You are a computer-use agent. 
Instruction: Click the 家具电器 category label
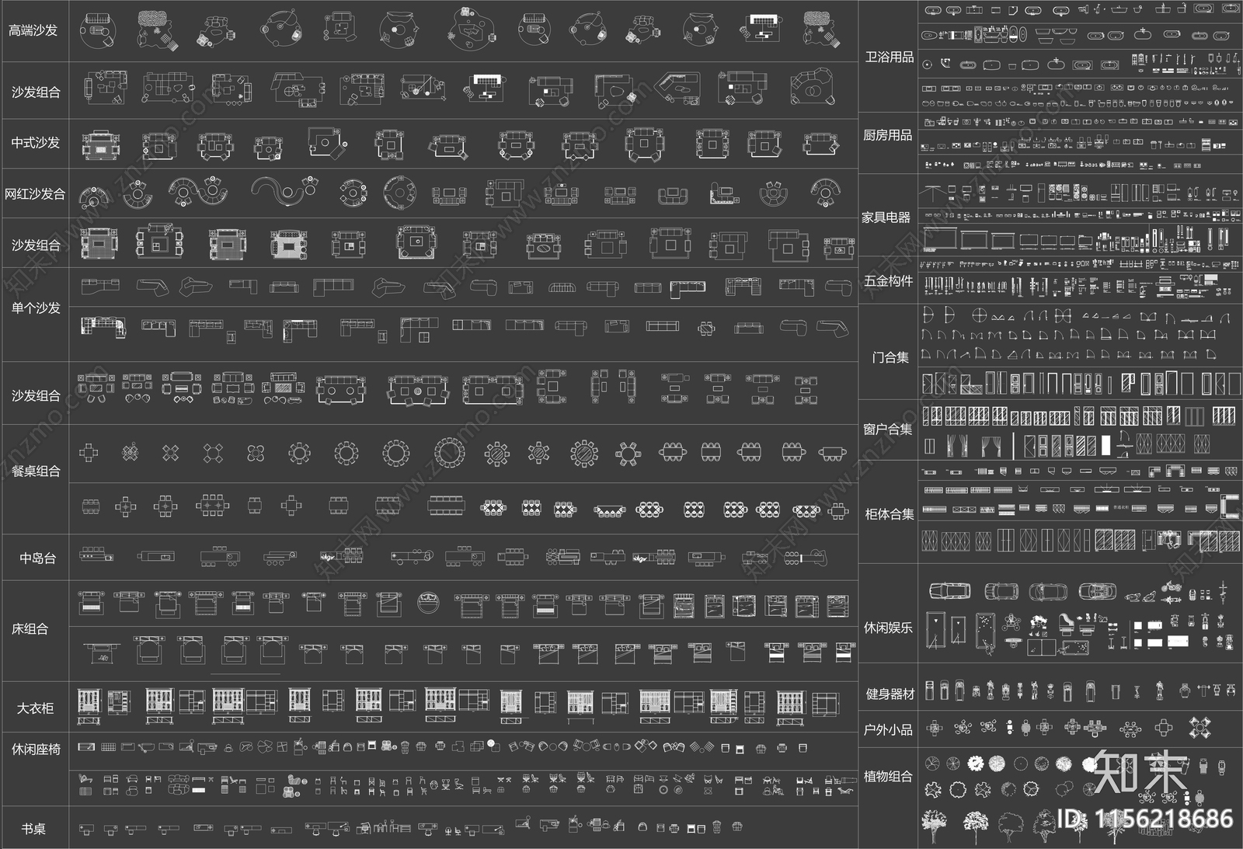pos(886,218)
